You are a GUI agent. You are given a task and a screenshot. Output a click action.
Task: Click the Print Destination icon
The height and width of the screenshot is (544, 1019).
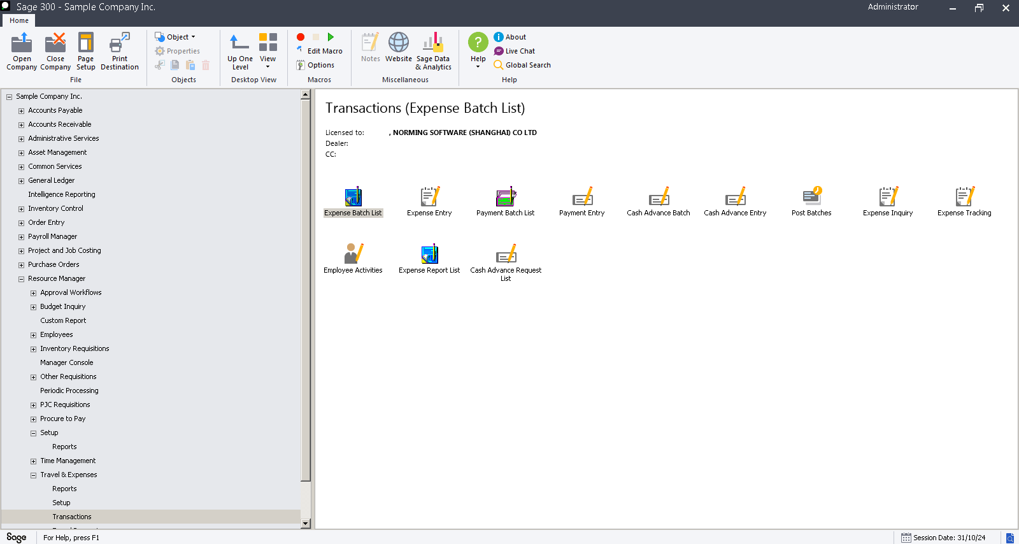click(x=120, y=43)
